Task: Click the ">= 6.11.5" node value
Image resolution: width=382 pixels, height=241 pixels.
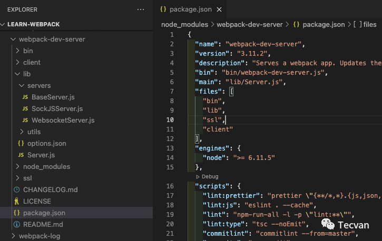Action: (254, 158)
